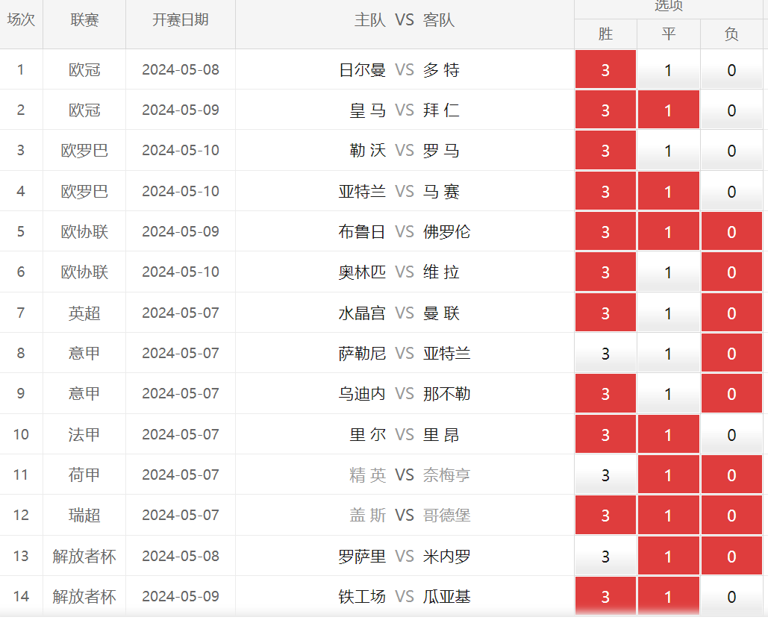Click date 2024-05-08 in row 1
Screen dimensions: 768x620
click(x=181, y=69)
